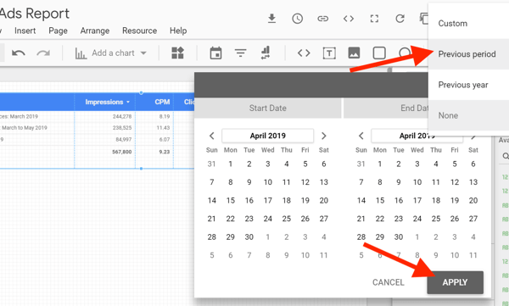Open the embed report icon in the header
509x306 pixels.
(349, 19)
